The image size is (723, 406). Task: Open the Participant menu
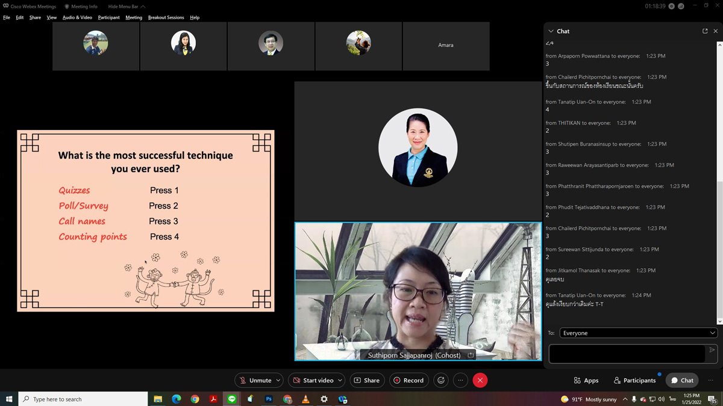coord(108,17)
